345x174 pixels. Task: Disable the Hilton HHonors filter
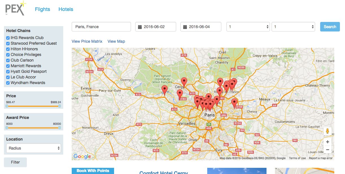(x=8, y=49)
